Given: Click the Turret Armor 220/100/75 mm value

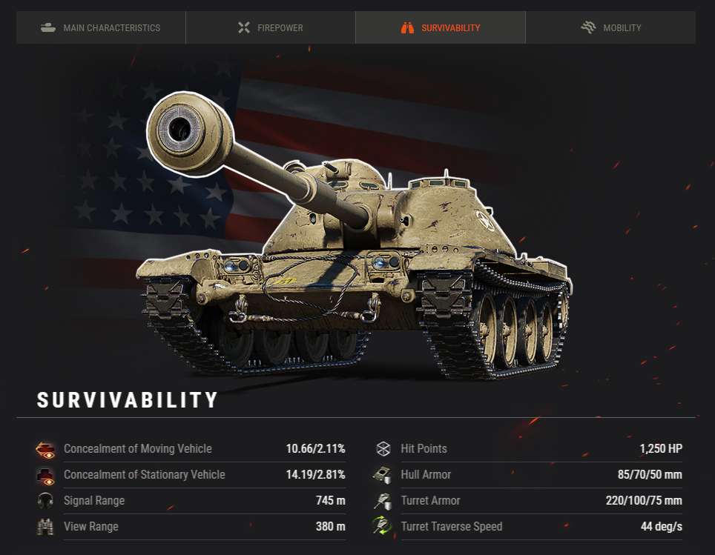Looking at the screenshot, I should 644,501.
